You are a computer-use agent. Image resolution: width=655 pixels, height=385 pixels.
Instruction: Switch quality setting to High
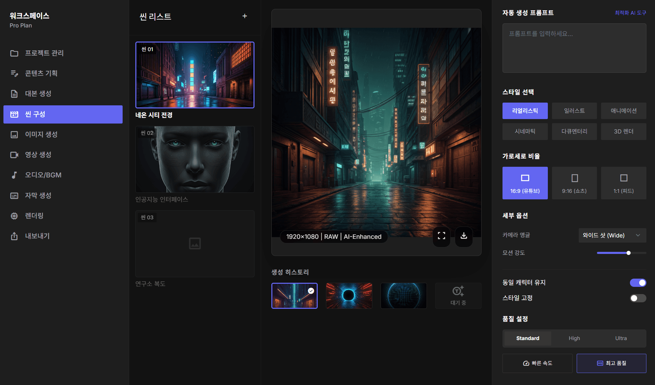click(574, 338)
